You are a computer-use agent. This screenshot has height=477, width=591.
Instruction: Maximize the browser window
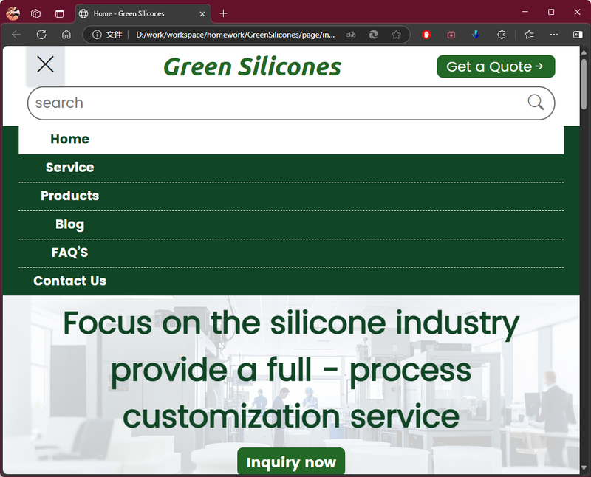pos(551,12)
